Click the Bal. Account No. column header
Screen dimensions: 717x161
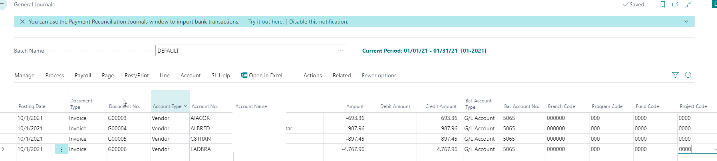(522, 106)
